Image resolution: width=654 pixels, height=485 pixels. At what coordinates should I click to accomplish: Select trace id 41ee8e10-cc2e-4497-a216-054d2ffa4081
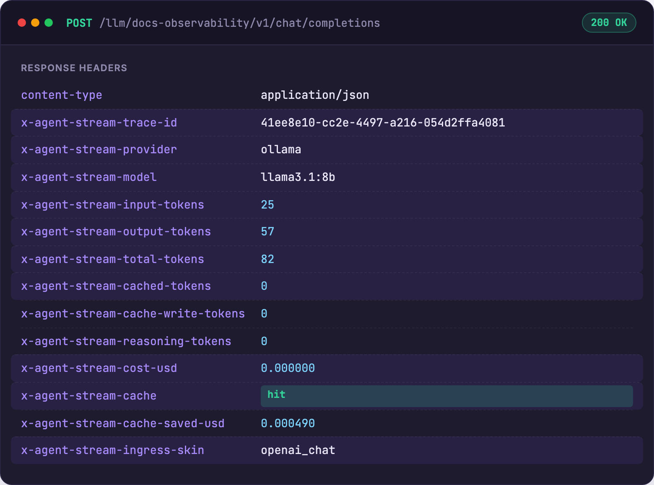(x=383, y=123)
